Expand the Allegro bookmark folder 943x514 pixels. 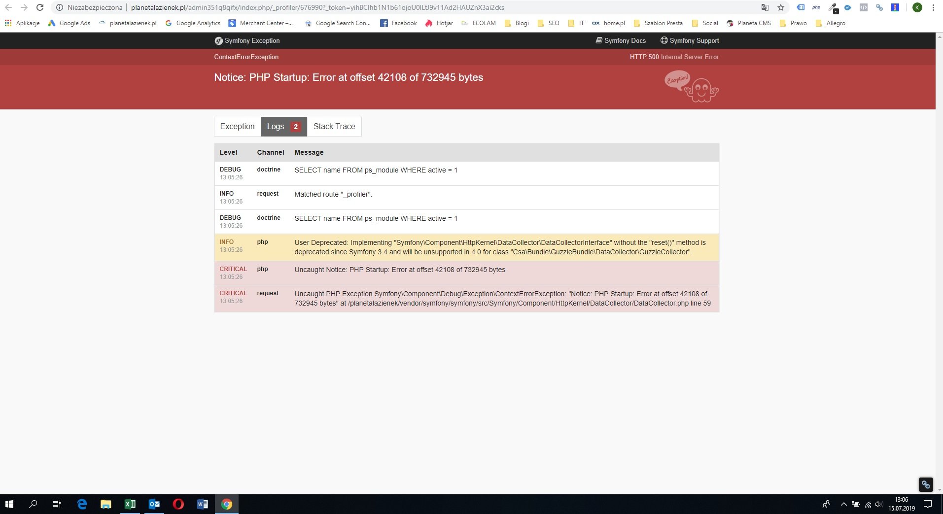click(831, 23)
